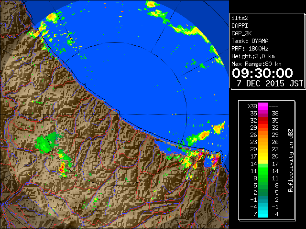Click the 09:30:00 timestamp text
Image resolution: width=306 pixels, height=229 pixels.
[262, 73]
